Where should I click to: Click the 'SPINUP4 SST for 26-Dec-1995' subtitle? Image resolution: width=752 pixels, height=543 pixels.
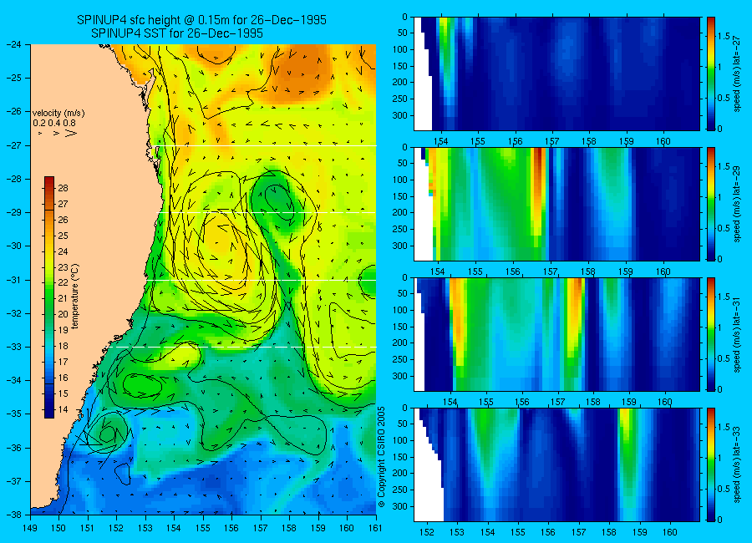coord(177,33)
